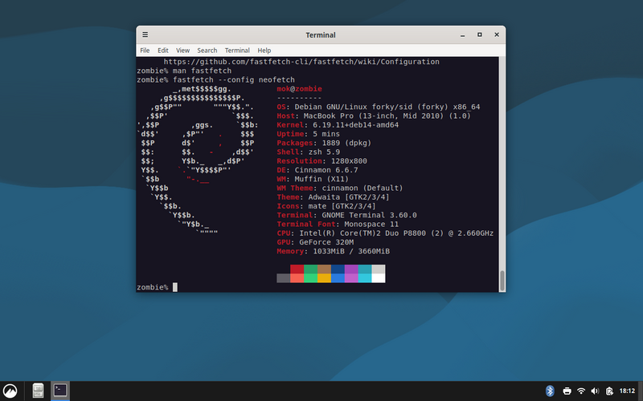Open the Cinnamon main menu launcher
This screenshot has height=401, width=643.
point(10,391)
